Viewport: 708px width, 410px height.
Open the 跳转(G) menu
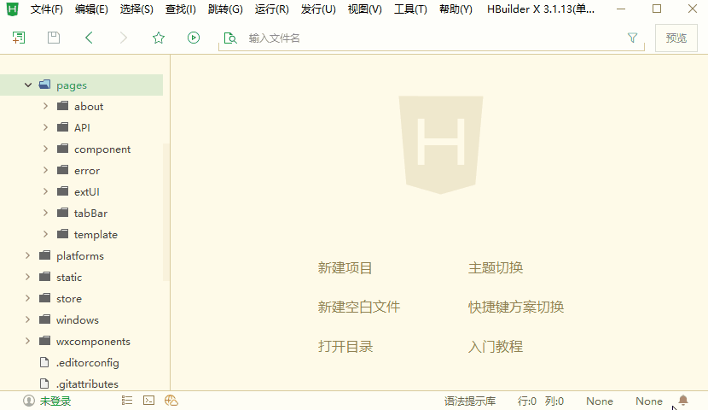[x=225, y=9]
